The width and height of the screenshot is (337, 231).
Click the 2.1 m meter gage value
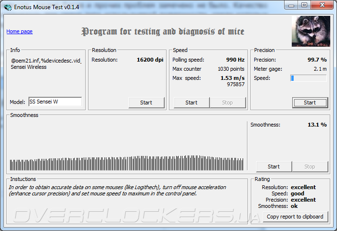click(x=320, y=69)
